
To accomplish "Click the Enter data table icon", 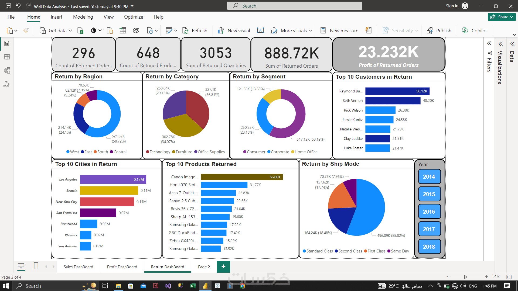I will pyautogui.click(x=123, y=30).
